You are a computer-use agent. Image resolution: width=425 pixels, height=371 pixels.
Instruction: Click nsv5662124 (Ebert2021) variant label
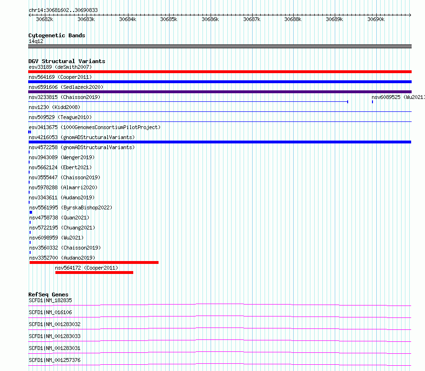point(60,167)
